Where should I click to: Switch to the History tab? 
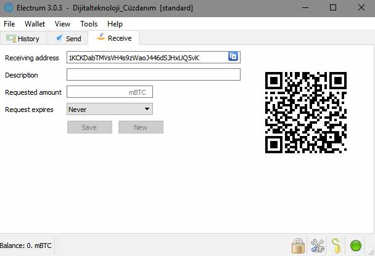(23, 38)
